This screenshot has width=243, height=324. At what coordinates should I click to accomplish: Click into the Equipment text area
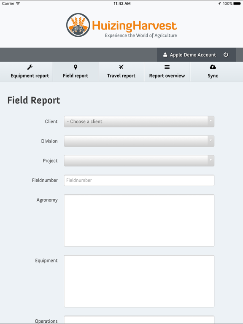pyautogui.click(x=139, y=281)
